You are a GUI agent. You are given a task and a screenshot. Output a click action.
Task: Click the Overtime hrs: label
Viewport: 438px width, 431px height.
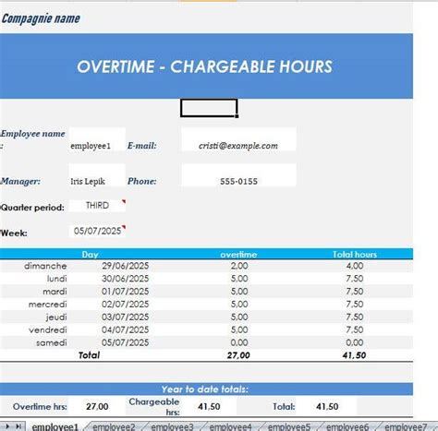(40, 406)
